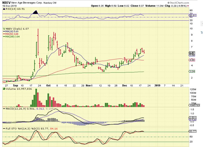Screen dimensions: 203x147
Task: Click the Full STO legend line marker
Action: click(3, 129)
